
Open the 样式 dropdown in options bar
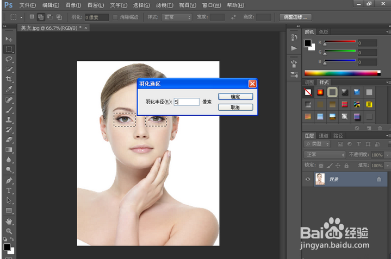click(x=177, y=17)
